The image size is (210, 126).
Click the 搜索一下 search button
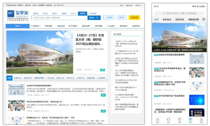[94, 18]
